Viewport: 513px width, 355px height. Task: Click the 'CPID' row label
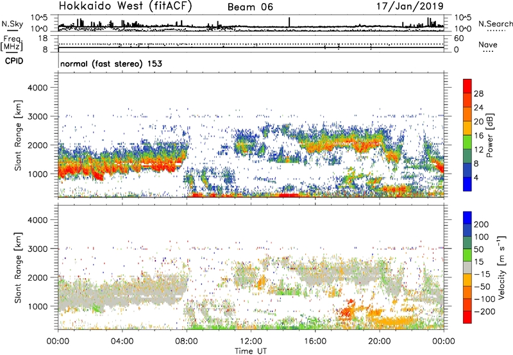[14, 61]
